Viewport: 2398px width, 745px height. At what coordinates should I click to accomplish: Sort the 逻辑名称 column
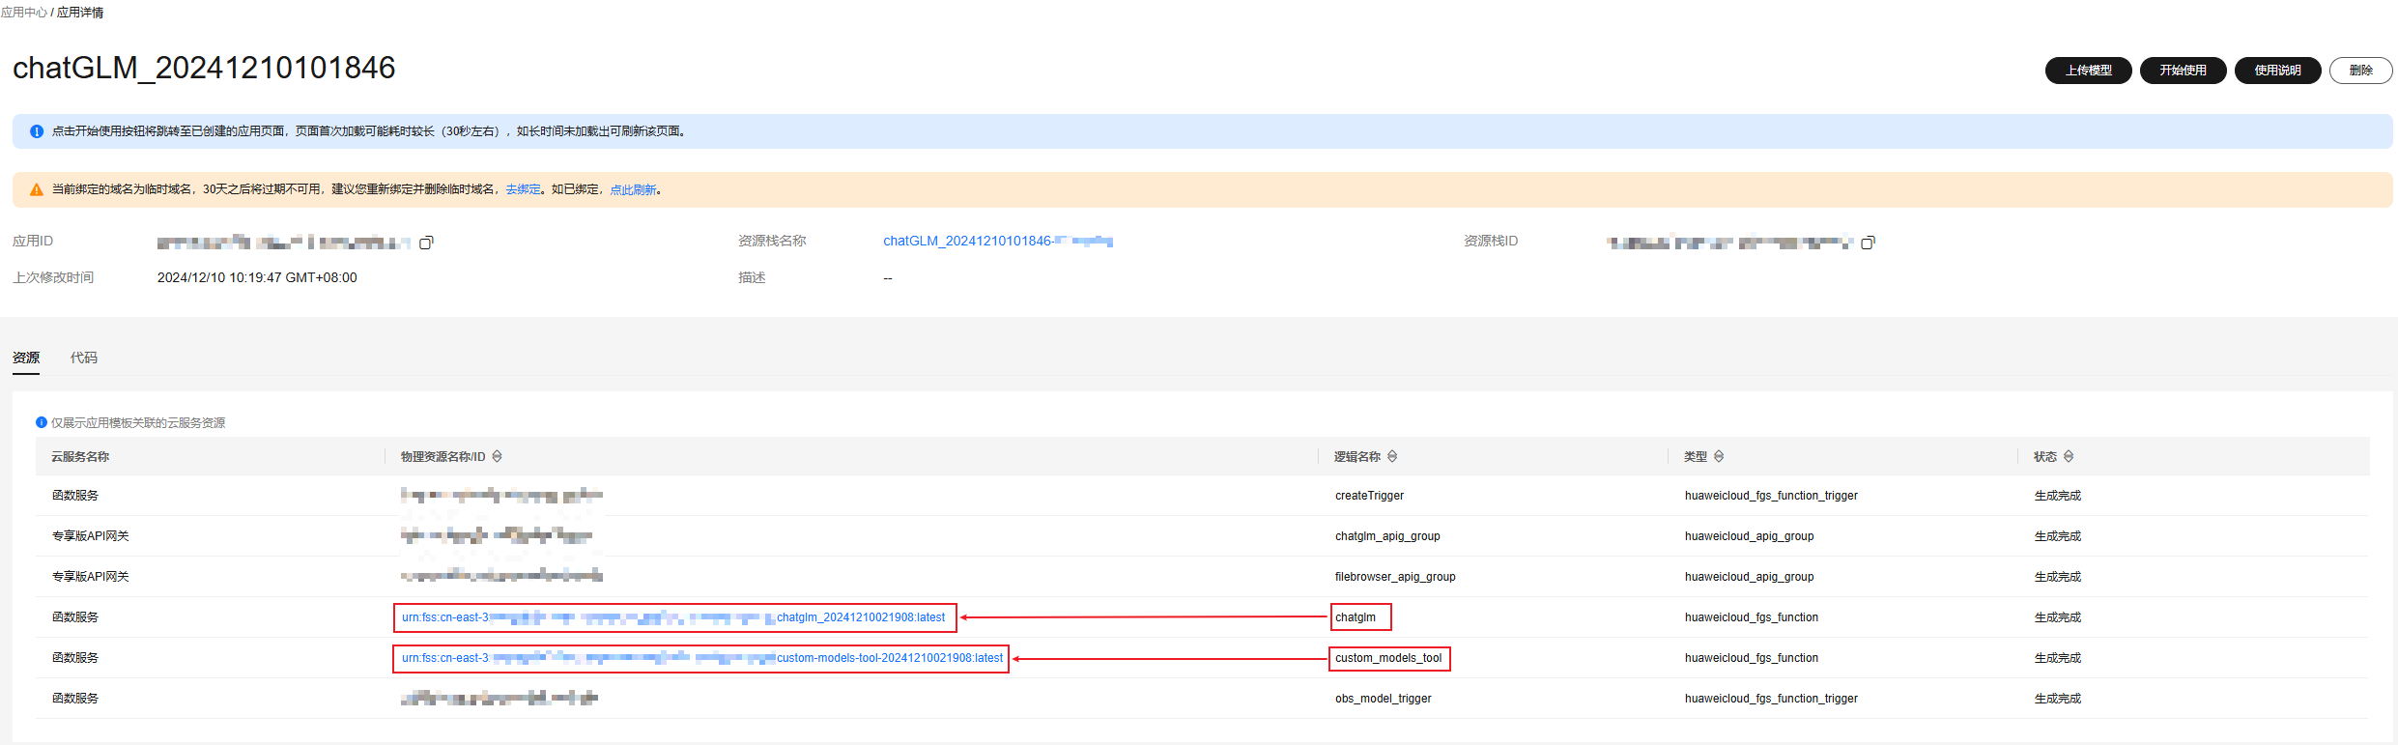tap(1392, 457)
